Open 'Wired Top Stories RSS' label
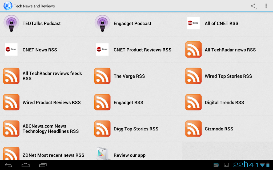Image resolution: width=273 pixels, height=170 pixels. coord(228,76)
